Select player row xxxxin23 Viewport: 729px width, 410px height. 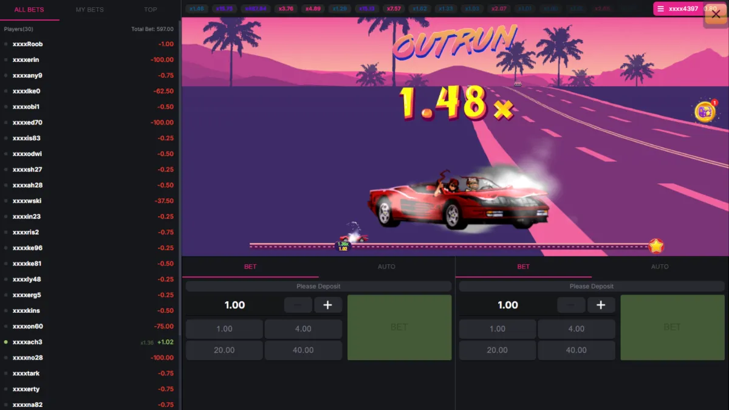coord(89,217)
